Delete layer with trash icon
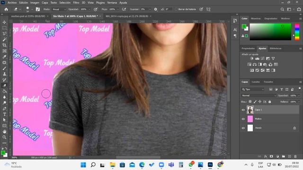Image resolution: width=303 pixels, height=170 pixels. point(295,156)
